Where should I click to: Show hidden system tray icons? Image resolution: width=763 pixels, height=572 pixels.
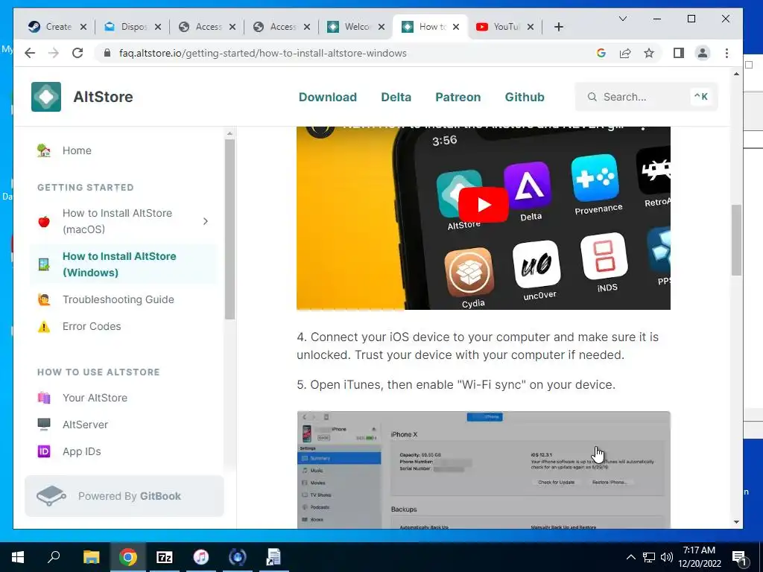tap(630, 557)
